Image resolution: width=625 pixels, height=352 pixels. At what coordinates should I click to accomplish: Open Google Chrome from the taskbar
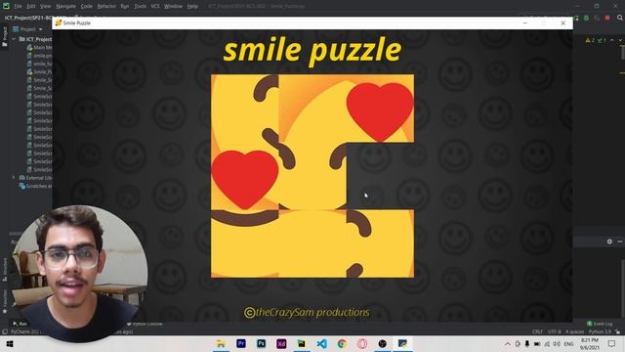[342, 343]
